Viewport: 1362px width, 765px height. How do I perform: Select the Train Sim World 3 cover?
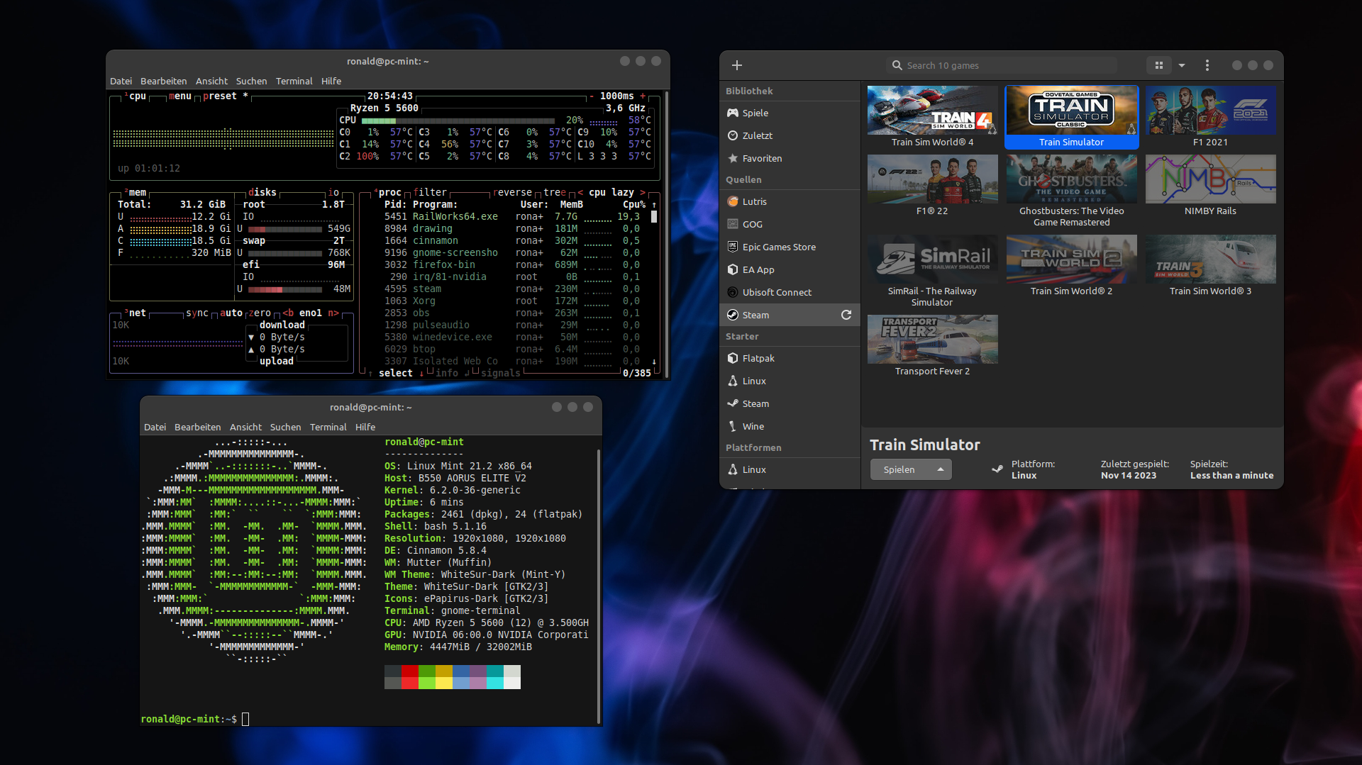pos(1210,259)
